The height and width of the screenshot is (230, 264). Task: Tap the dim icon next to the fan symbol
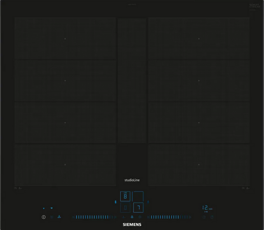tap(52, 217)
